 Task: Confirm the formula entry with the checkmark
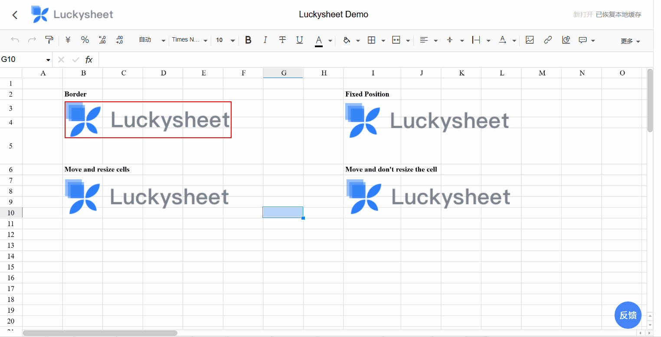click(x=75, y=60)
